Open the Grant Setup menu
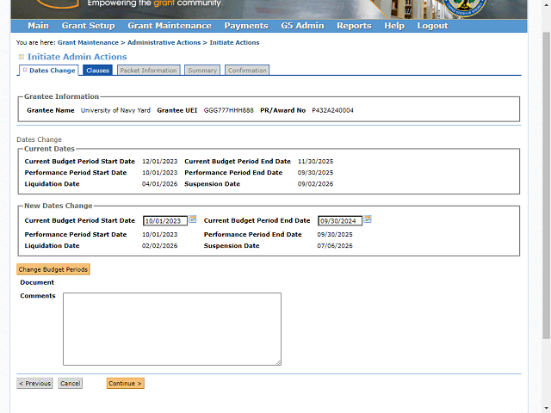Viewport: 551px width, 413px height. click(88, 26)
